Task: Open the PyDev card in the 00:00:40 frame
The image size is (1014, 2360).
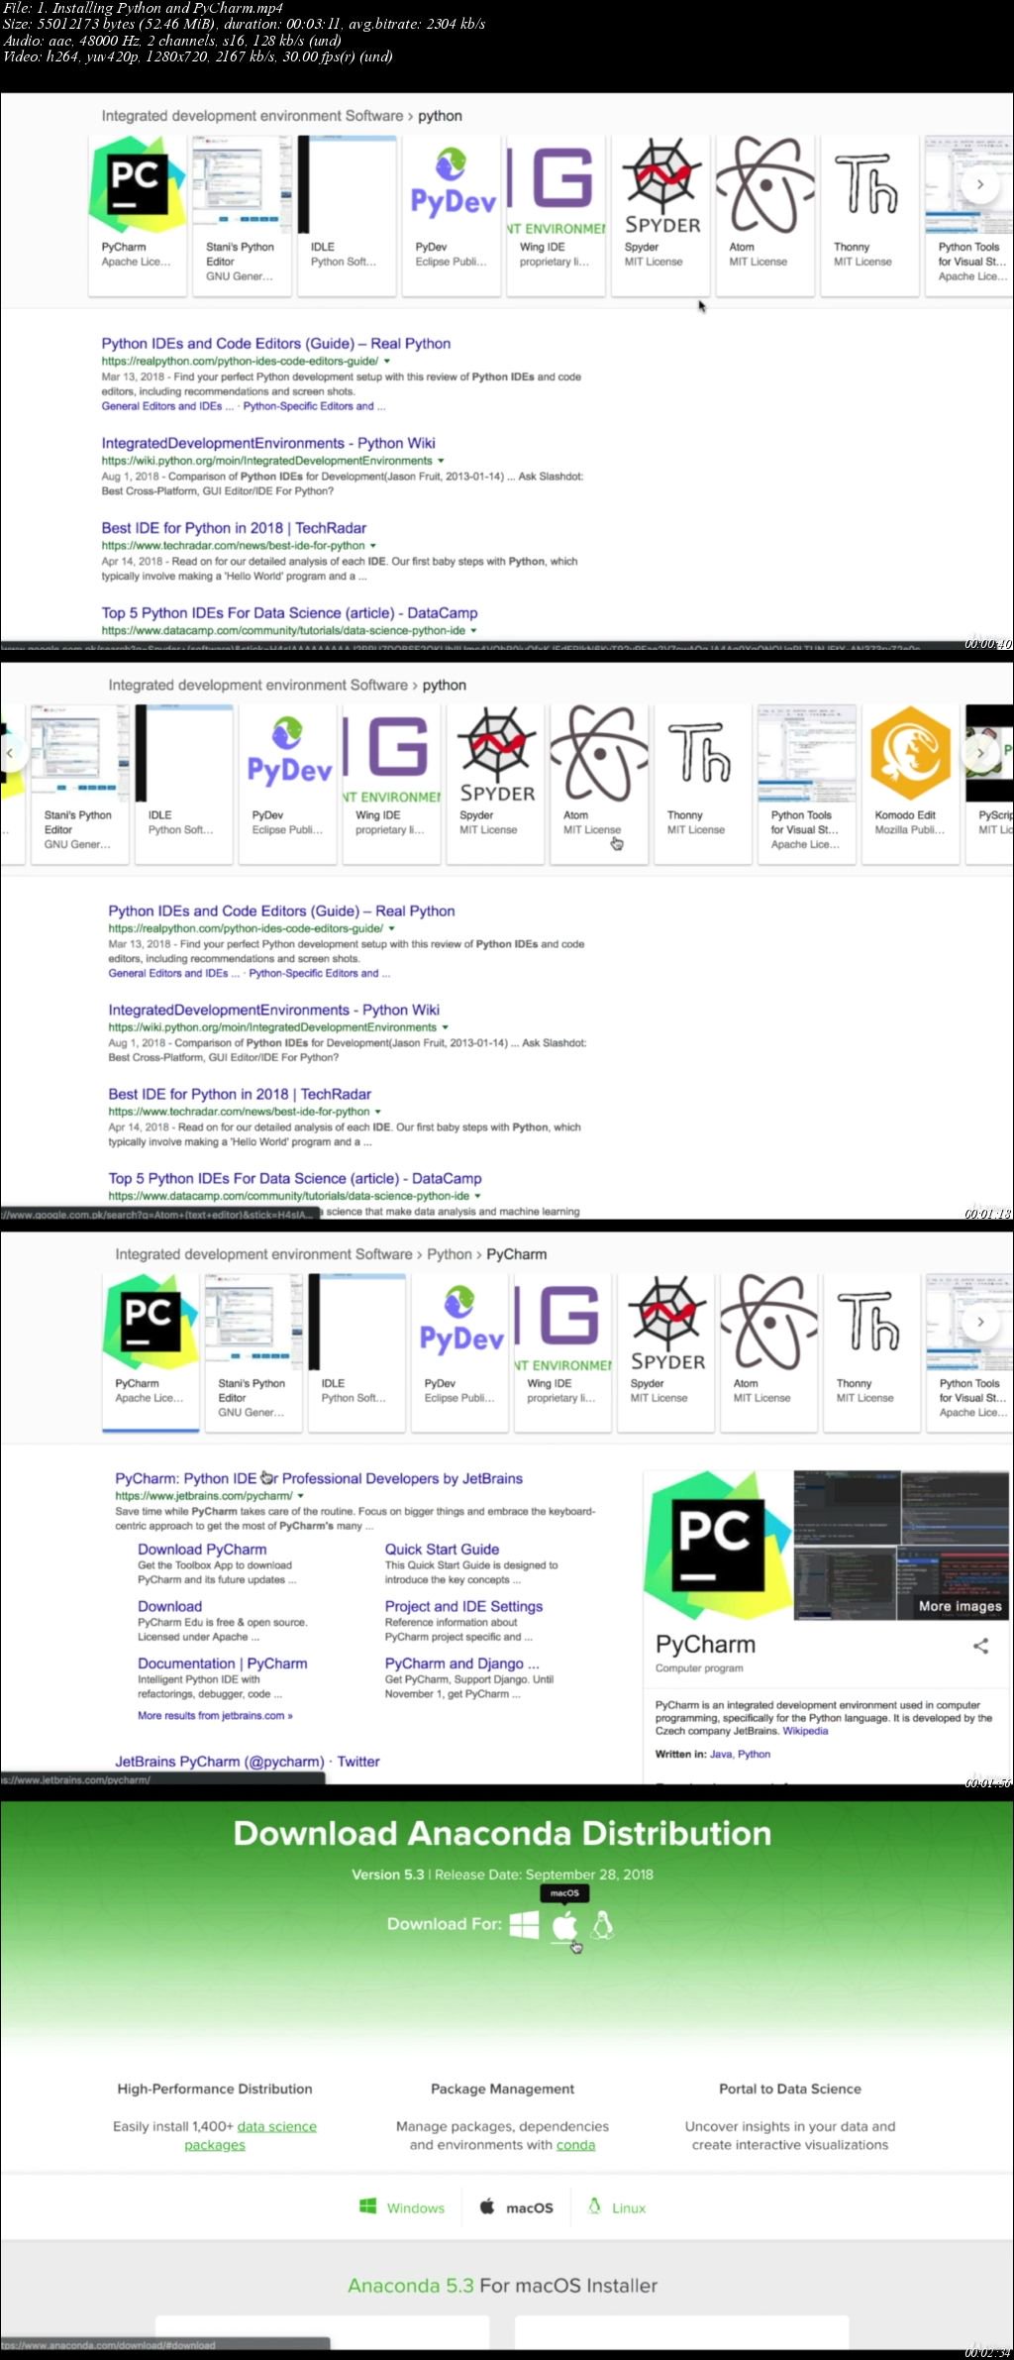Action: pos(452,215)
